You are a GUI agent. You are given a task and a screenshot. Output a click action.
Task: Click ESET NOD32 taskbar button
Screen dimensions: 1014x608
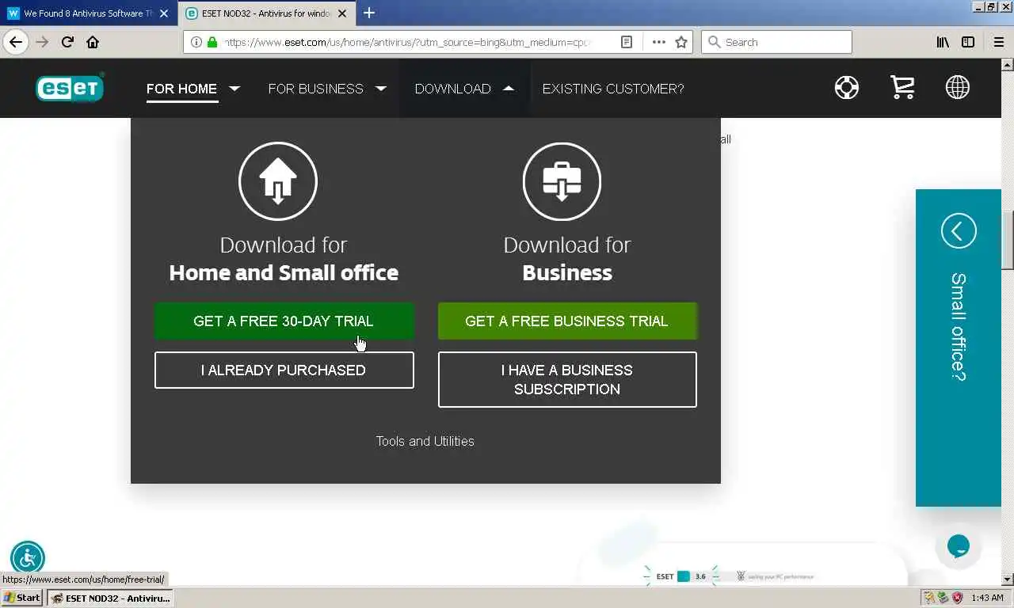click(x=110, y=598)
